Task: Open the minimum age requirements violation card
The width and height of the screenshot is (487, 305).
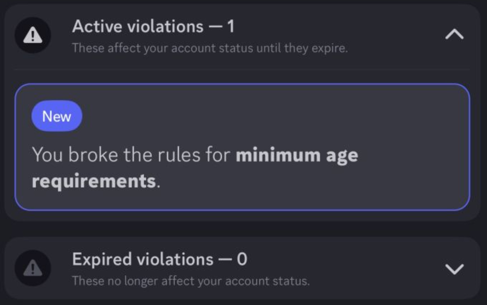Action: [242, 147]
